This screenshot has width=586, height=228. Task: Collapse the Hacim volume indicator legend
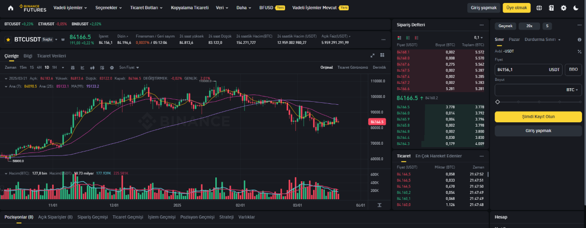pyautogui.click(x=6, y=173)
